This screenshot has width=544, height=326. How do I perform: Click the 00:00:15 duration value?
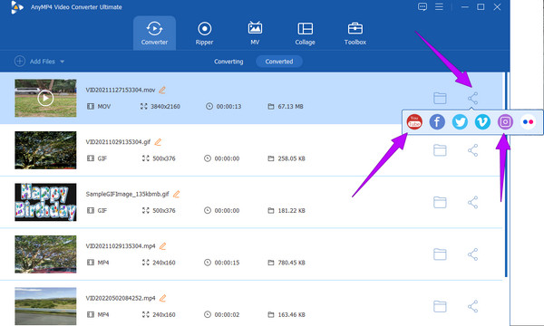click(227, 263)
